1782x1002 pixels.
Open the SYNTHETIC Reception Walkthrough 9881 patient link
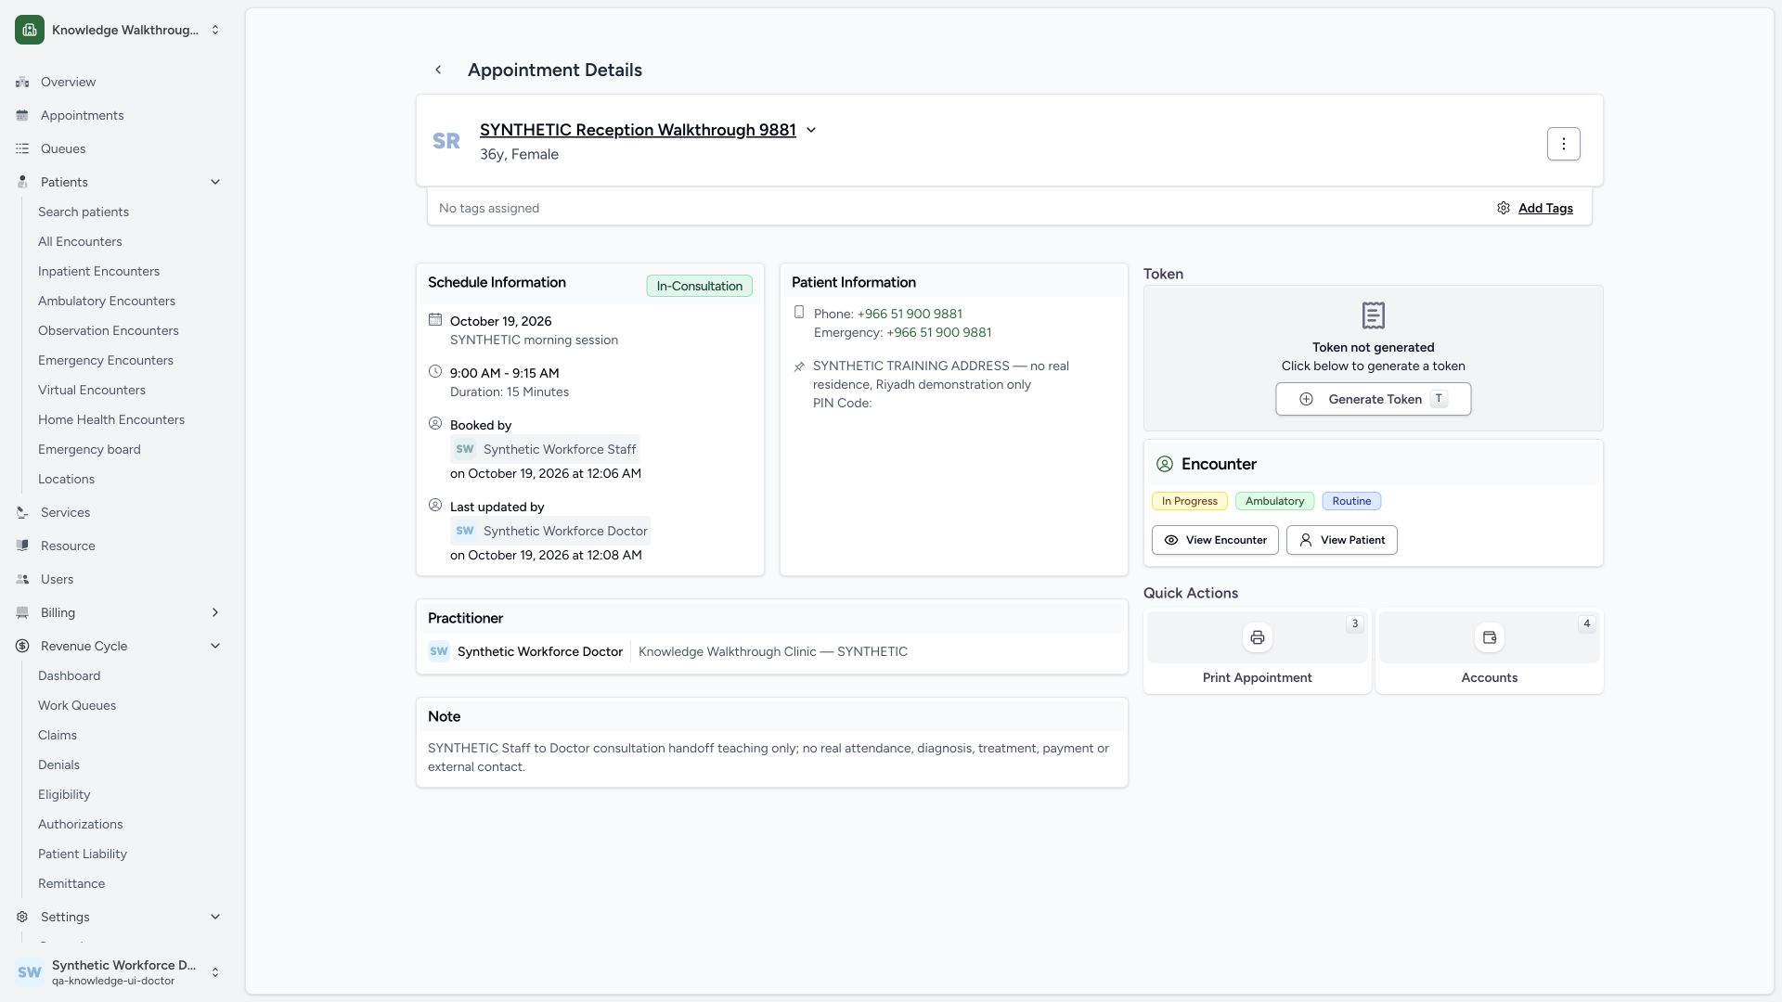point(638,130)
